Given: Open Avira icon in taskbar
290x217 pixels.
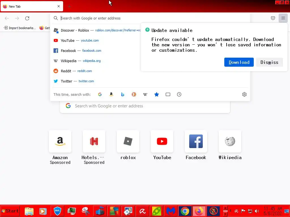Looking at the screenshot, I should (x=142, y=211).
